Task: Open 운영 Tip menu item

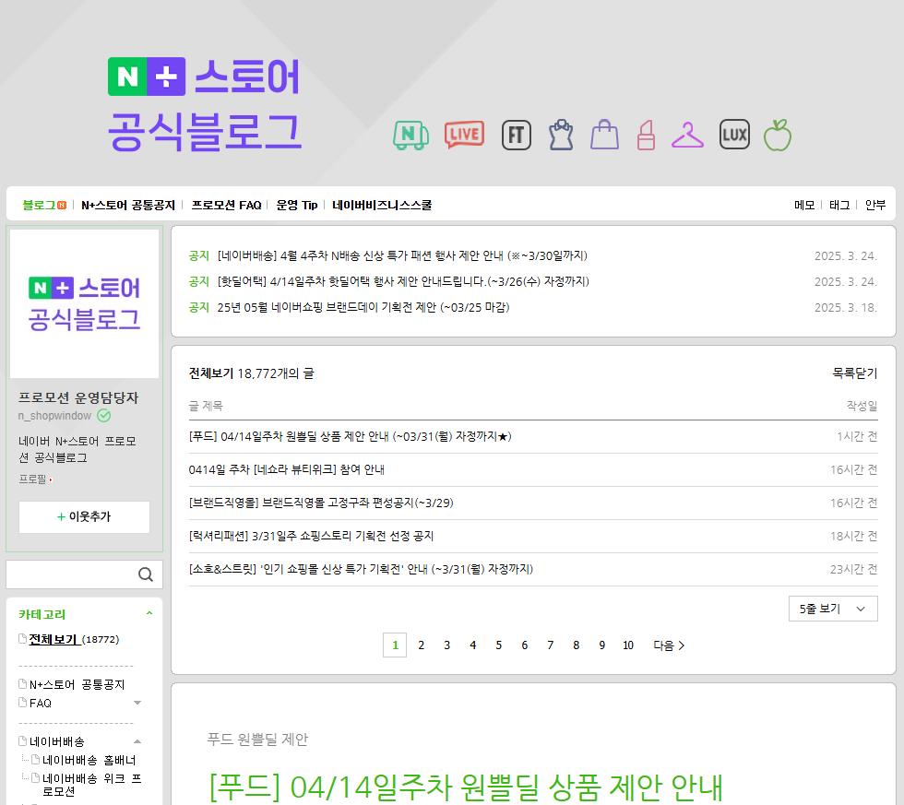Action: tap(297, 205)
